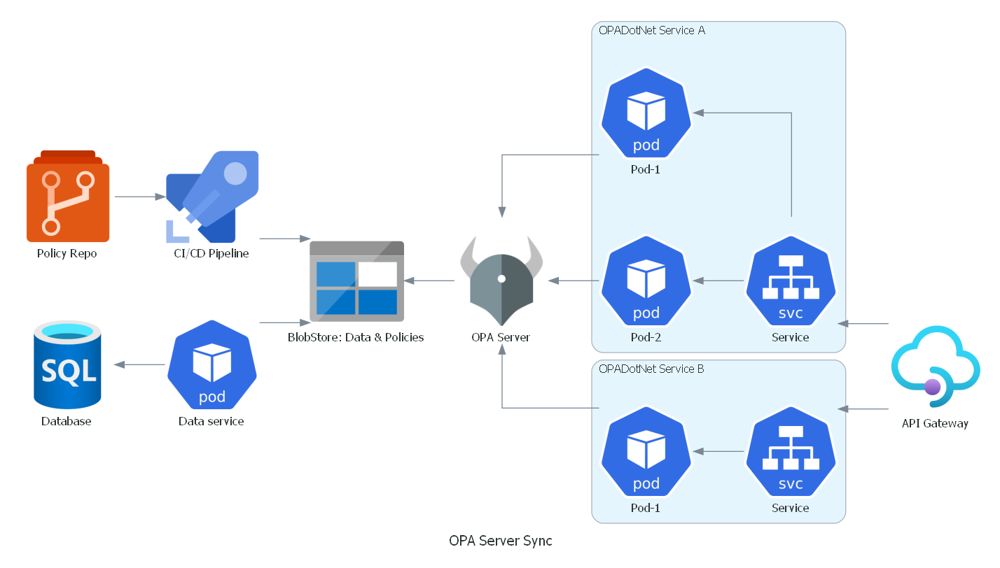Select the Policy Repo text label
Image resolution: width=1000 pixels, height=568 pixels.
click(67, 254)
